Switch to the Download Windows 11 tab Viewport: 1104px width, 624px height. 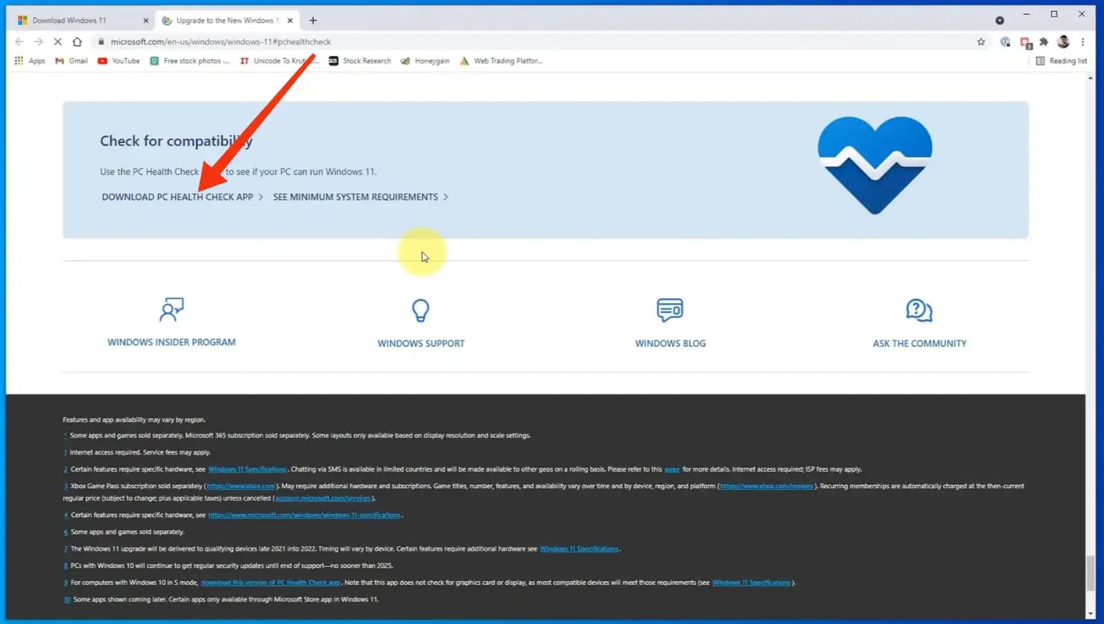(x=81, y=21)
